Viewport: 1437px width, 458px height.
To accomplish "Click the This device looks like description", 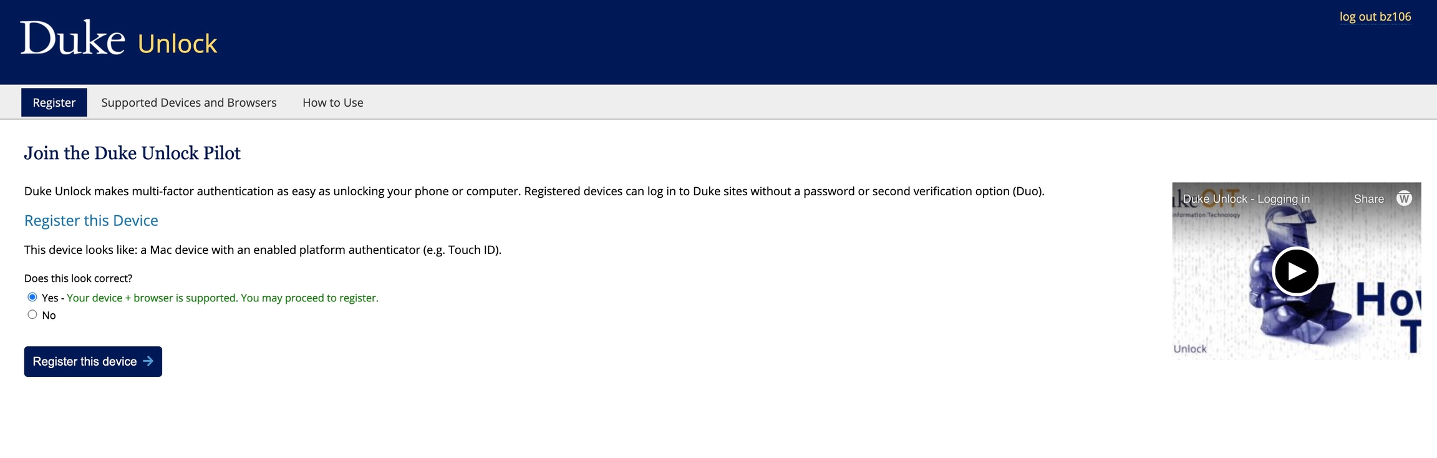I will tap(263, 250).
